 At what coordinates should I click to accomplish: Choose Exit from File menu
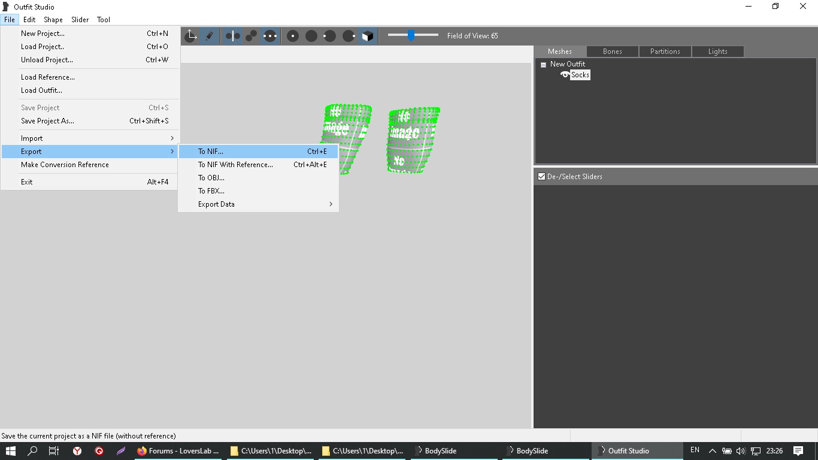coord(90,182)
